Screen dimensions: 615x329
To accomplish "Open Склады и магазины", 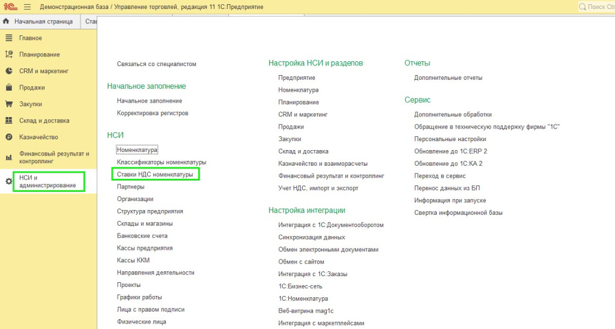I will click(x=145, y=223).
